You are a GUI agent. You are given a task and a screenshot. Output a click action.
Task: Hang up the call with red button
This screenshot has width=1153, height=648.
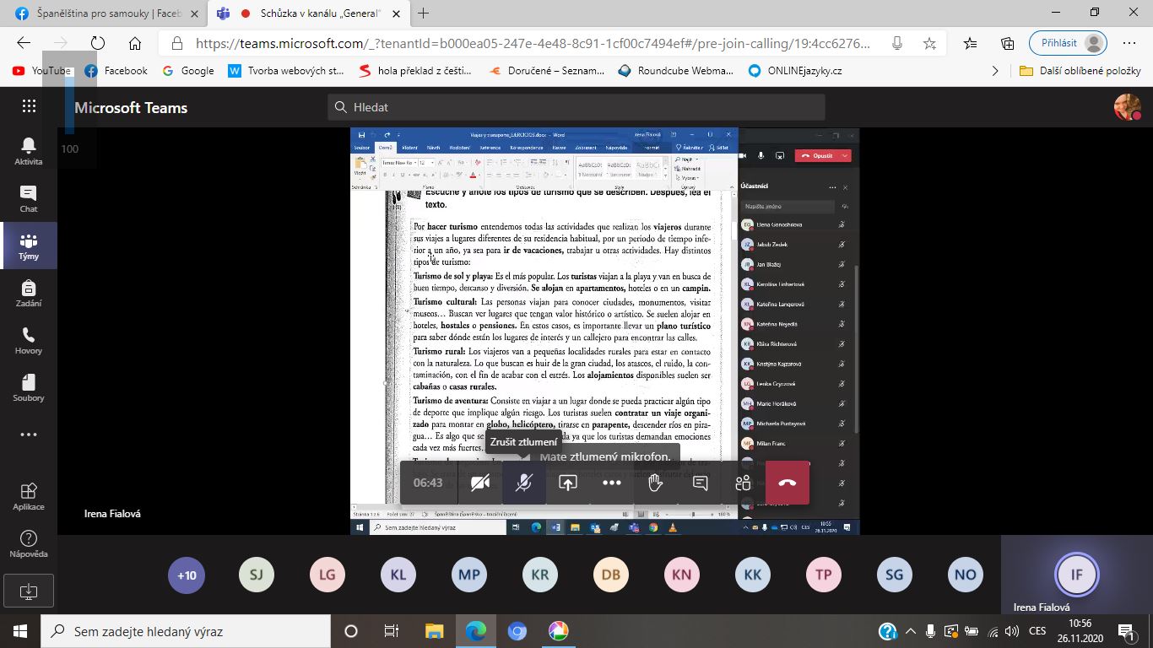pos(787,483)
